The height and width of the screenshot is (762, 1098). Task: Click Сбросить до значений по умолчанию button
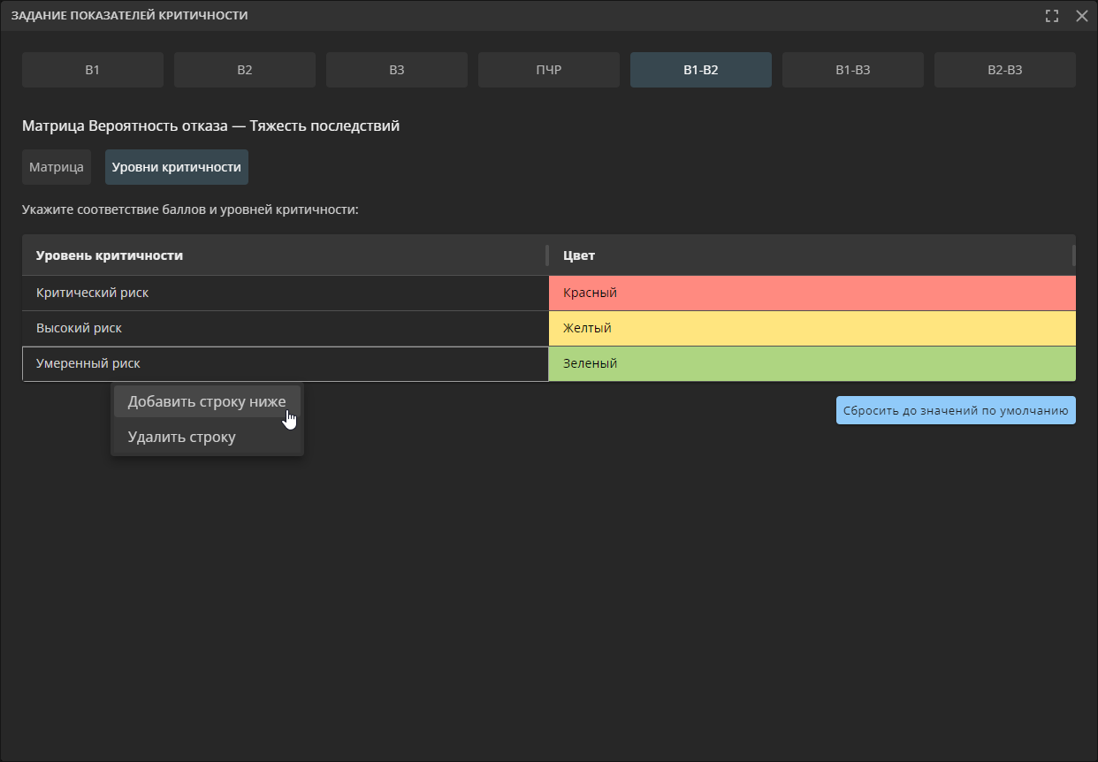[x=956, y=410]
